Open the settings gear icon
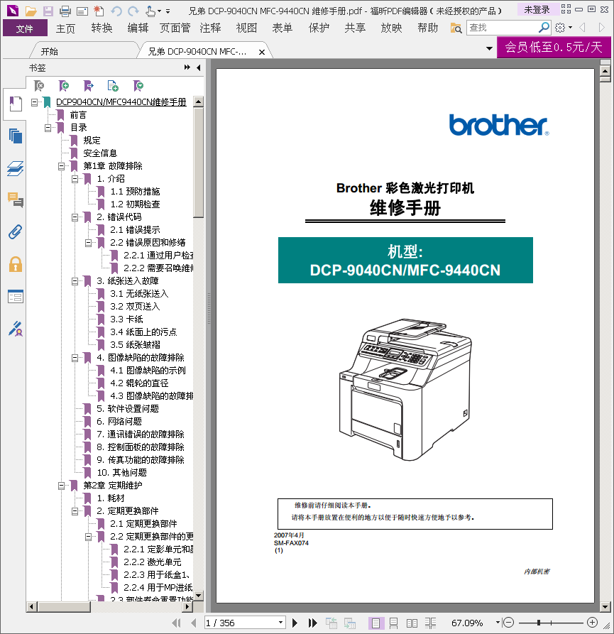Screen dimensions: 614x634 tap(560, 28)
